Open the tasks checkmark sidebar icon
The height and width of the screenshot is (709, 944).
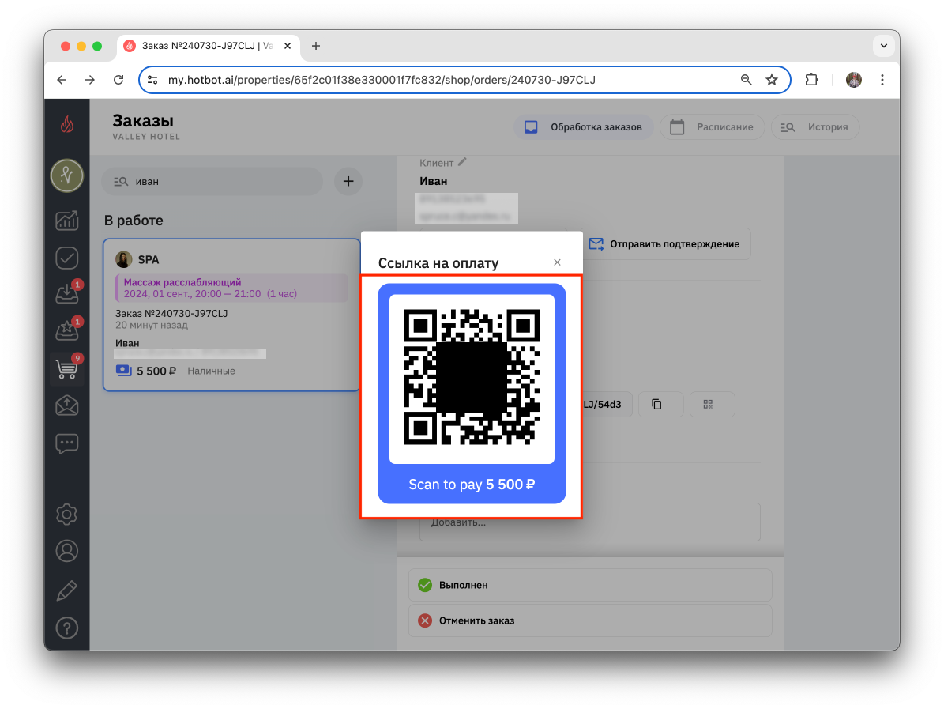click(67, 258)
